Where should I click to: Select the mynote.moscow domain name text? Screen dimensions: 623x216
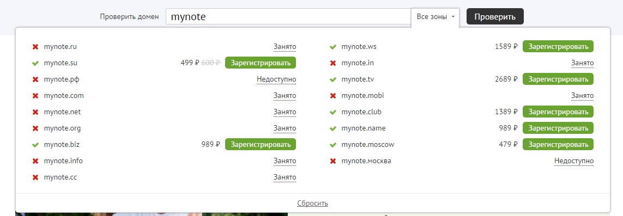click(x=367, y=145)
